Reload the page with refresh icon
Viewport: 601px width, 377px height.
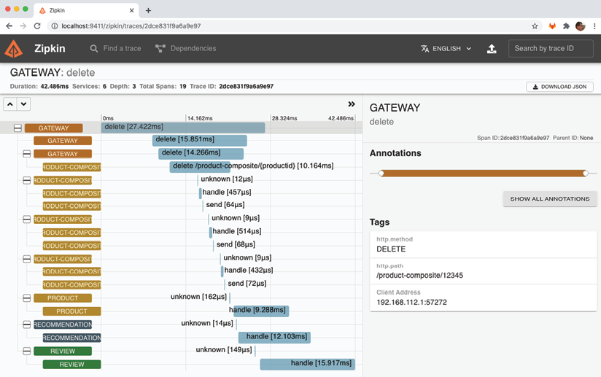[37, 26]
